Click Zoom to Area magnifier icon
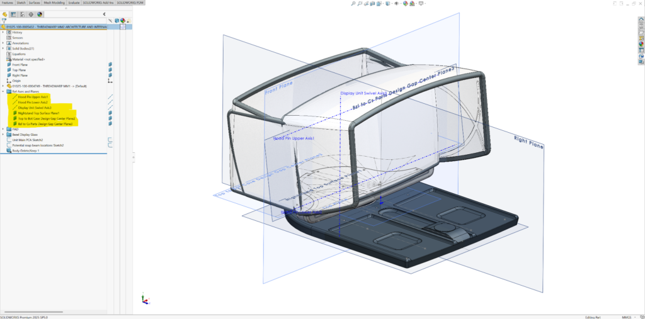645x319 pixels. tap(360, 3)
